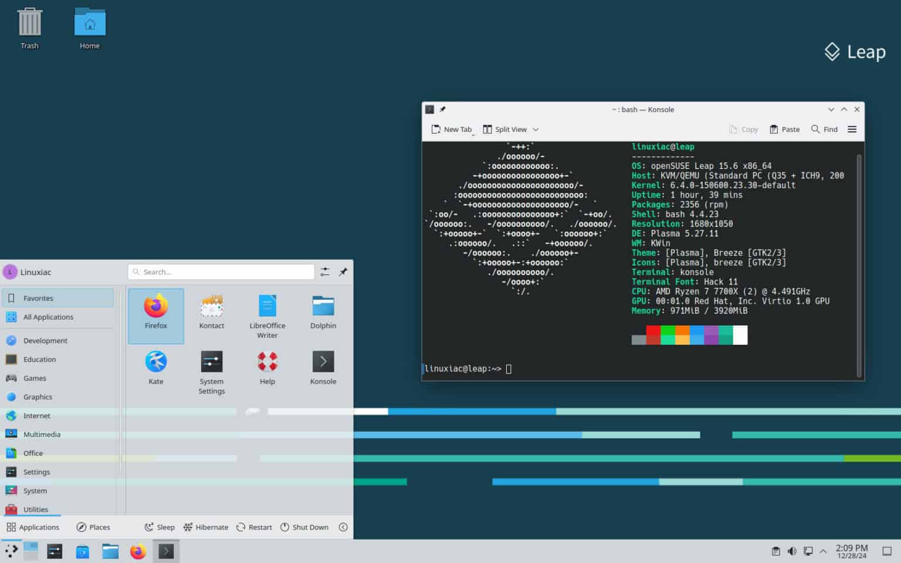Expand the Split View dropdown in Konsole

pos(534,129)
